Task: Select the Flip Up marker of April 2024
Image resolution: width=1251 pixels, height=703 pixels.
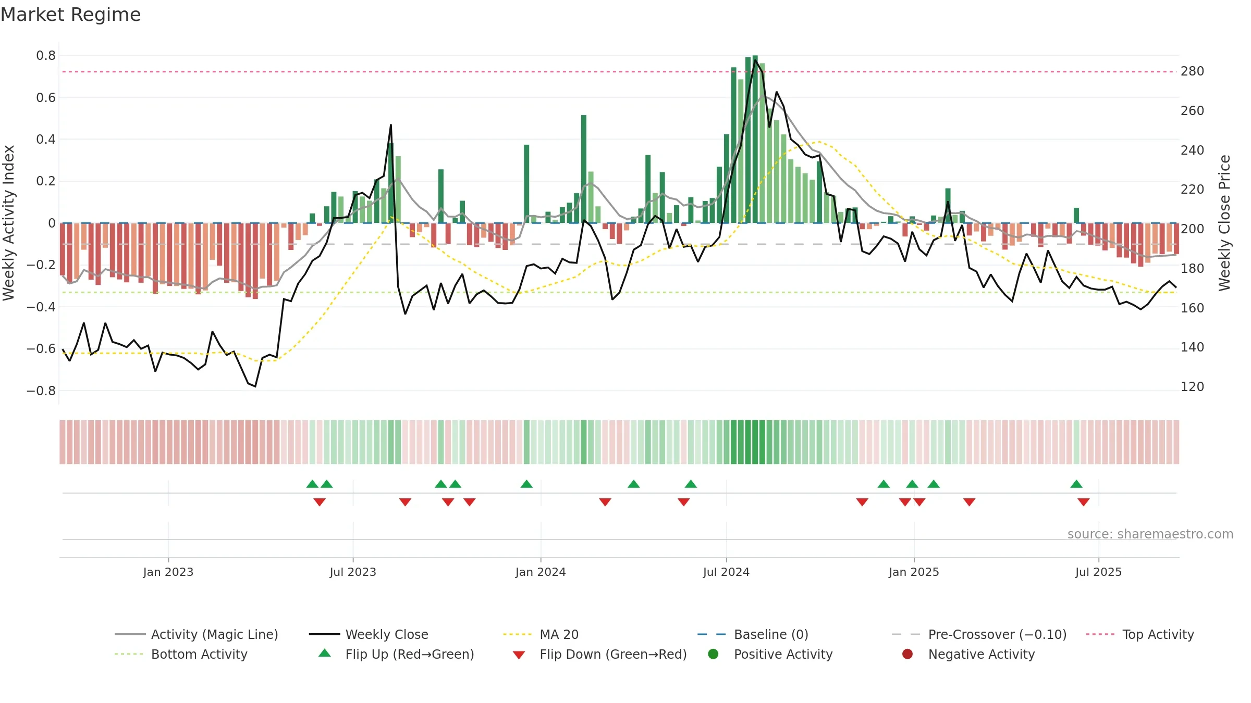Action: pos(634,484)
